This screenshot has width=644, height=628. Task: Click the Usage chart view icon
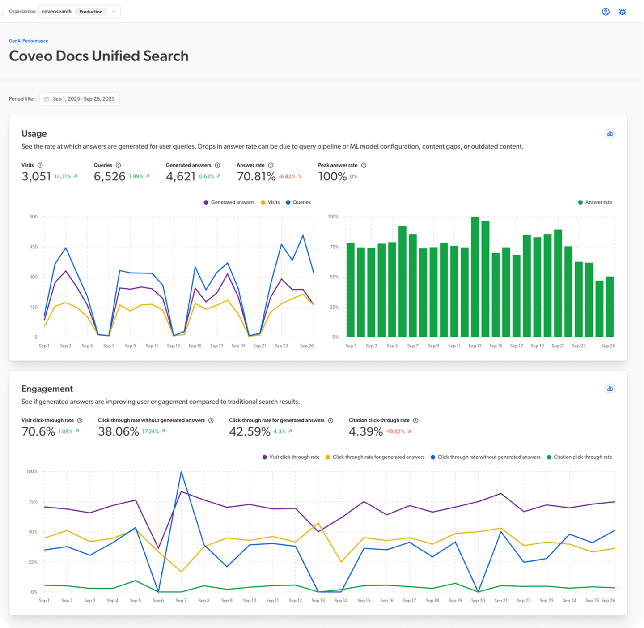(610, 133)
